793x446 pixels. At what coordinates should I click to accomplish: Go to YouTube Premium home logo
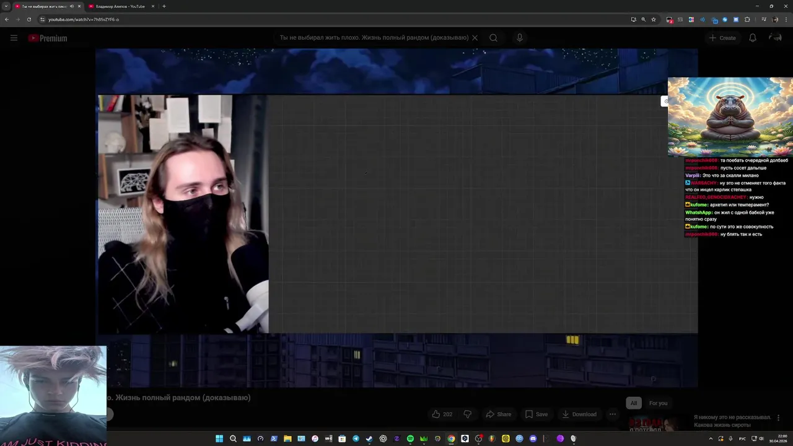(47, 38)
